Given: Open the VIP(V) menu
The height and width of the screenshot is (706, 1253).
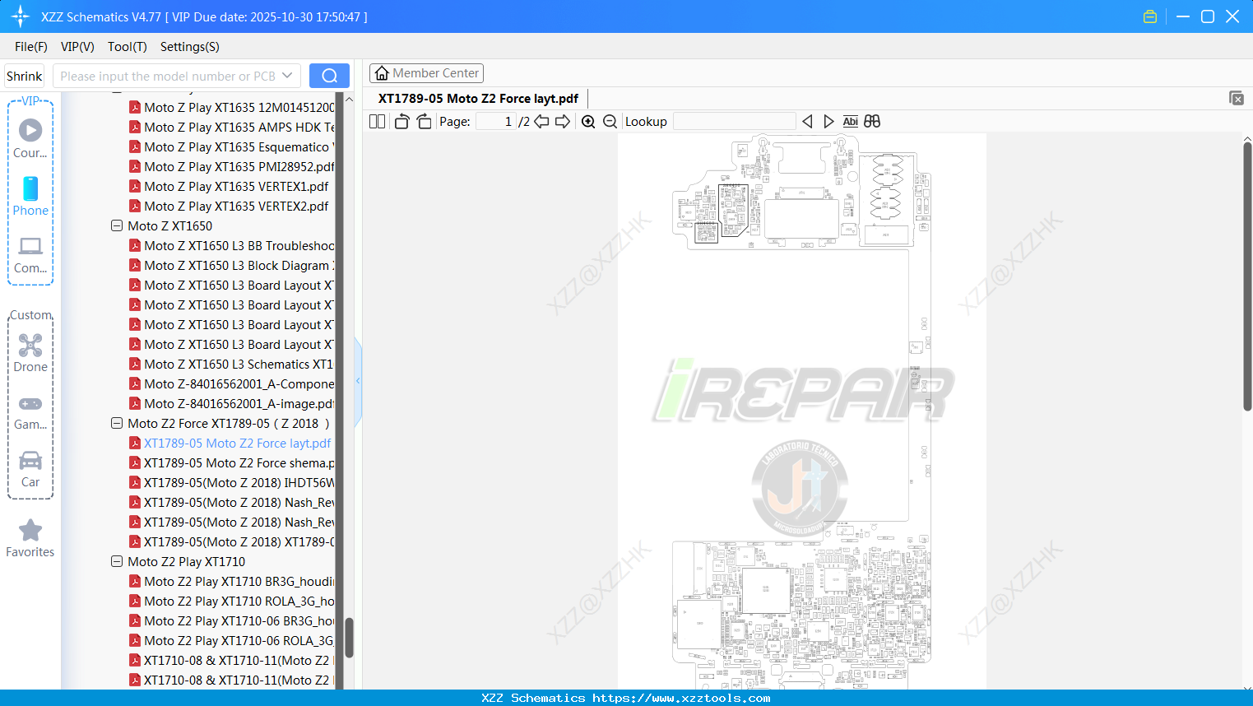Looking at the screenshot, I should [77, 47].
